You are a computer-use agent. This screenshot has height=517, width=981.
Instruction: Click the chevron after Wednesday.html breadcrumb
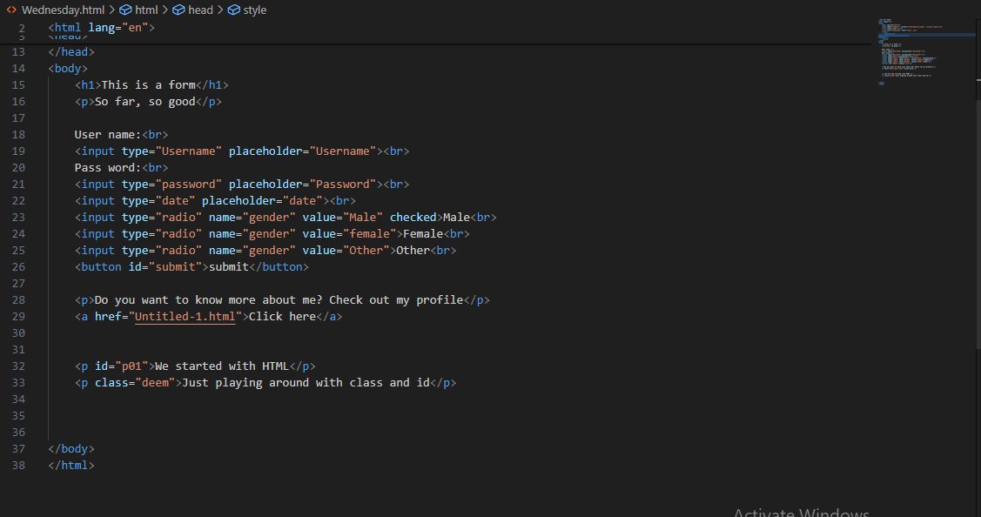(x=111, y=10)
